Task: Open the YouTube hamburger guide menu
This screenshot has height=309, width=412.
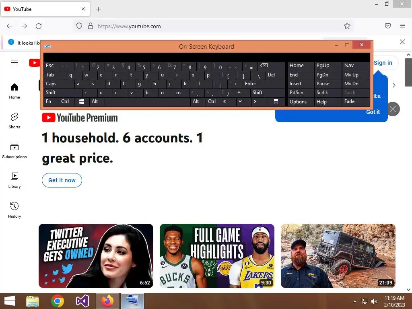Action: click(14, 62)
